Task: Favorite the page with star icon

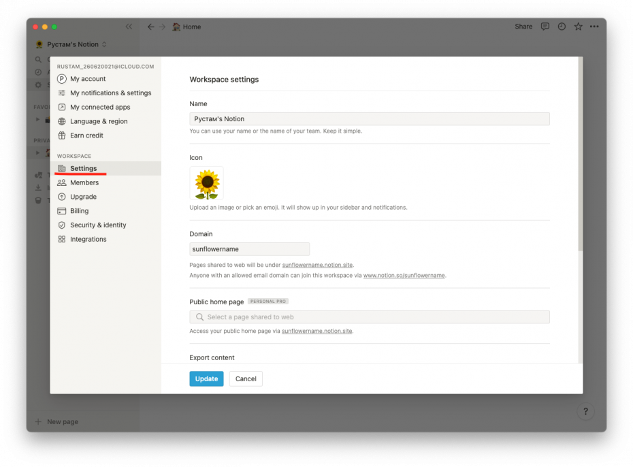Action: click(578, 27)
